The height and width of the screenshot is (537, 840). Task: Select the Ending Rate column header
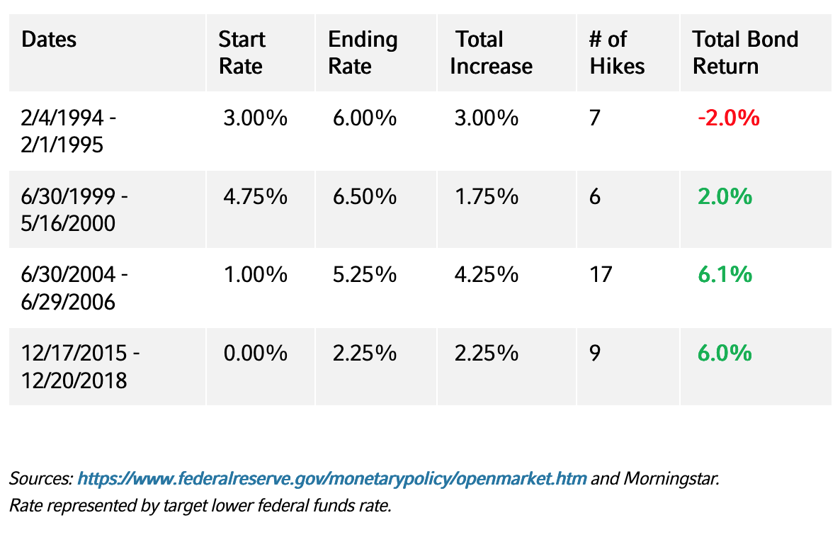coord(363,52)
